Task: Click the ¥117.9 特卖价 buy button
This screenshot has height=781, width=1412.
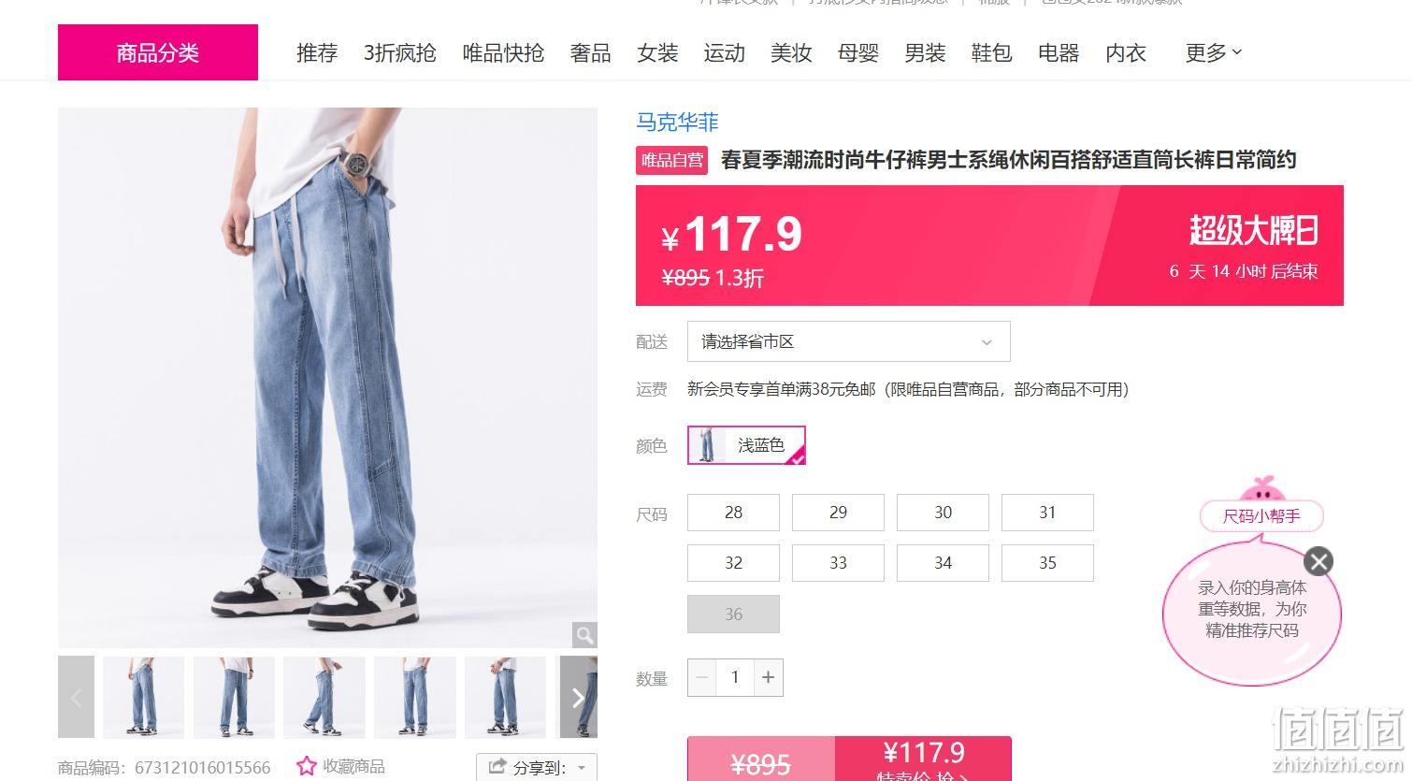Action: tap(923, 759)
